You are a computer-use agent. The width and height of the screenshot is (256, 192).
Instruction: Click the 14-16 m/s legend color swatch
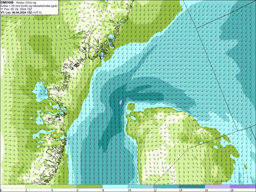(192, 186)
